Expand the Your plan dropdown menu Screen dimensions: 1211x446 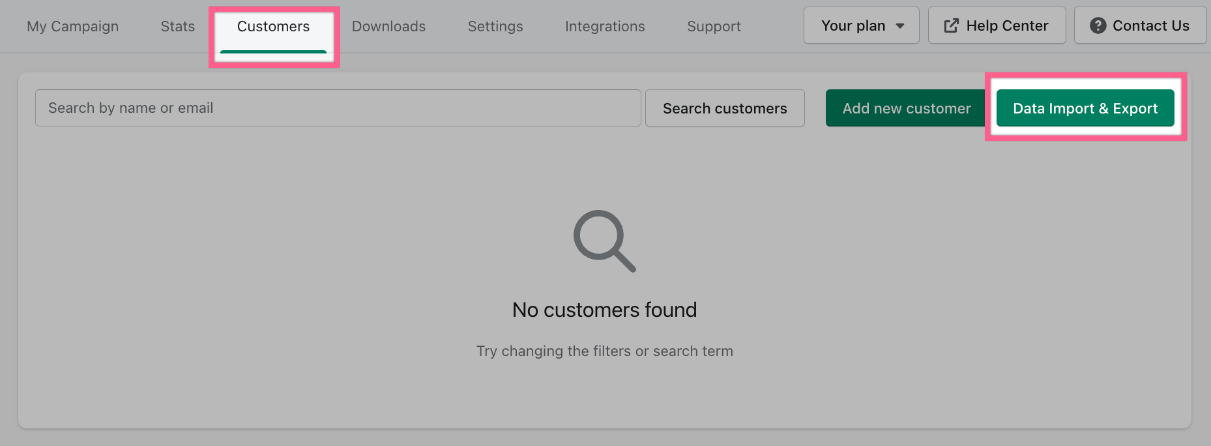coord(861,26)
